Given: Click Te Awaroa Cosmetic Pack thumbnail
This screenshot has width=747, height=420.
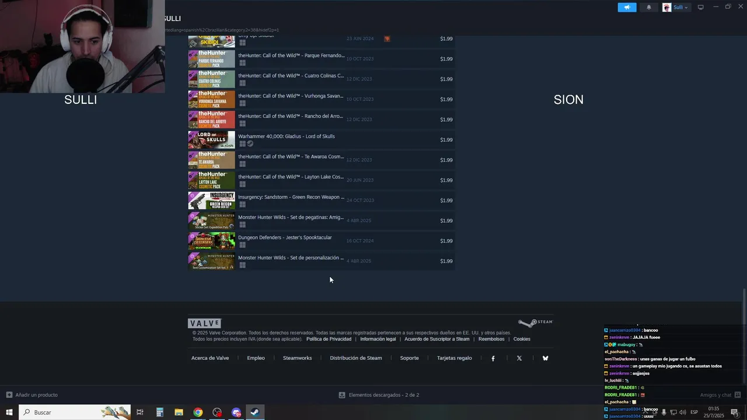Looking at the screenshot, I should click(211, 160).
